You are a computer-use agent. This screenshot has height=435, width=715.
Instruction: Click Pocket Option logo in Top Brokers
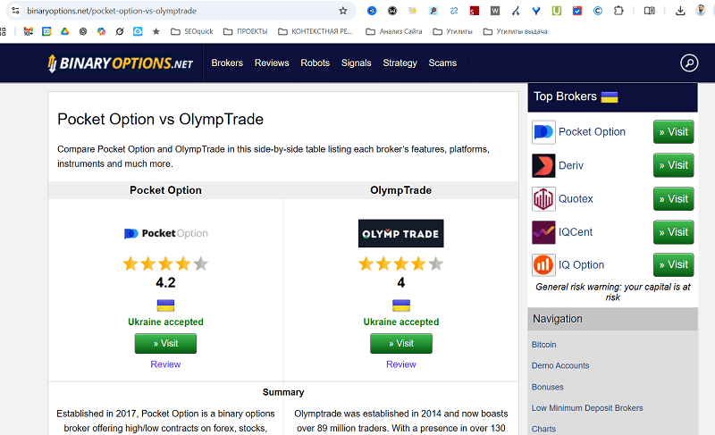click(543, 132)
